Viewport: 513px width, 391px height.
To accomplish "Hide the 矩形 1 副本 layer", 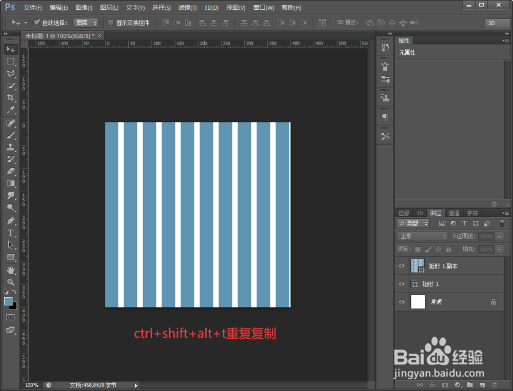I will 402,266.
